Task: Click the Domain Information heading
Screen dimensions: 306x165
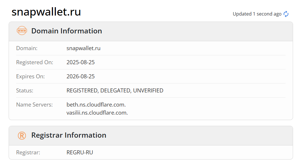Action: [x=67, y=31]
